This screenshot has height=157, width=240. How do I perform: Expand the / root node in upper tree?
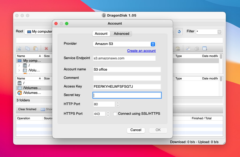19,66
